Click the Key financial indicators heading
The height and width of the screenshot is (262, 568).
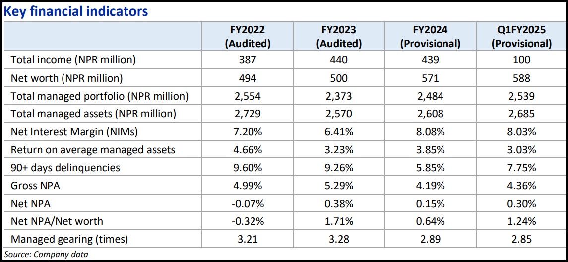[x=76, y=11]
